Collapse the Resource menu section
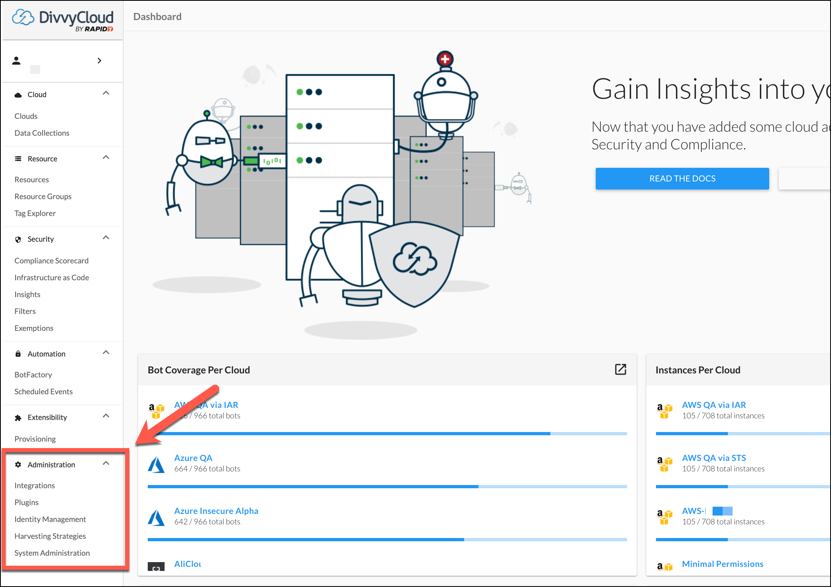This screenshot has width=831, height=587. tap(106, 158)
